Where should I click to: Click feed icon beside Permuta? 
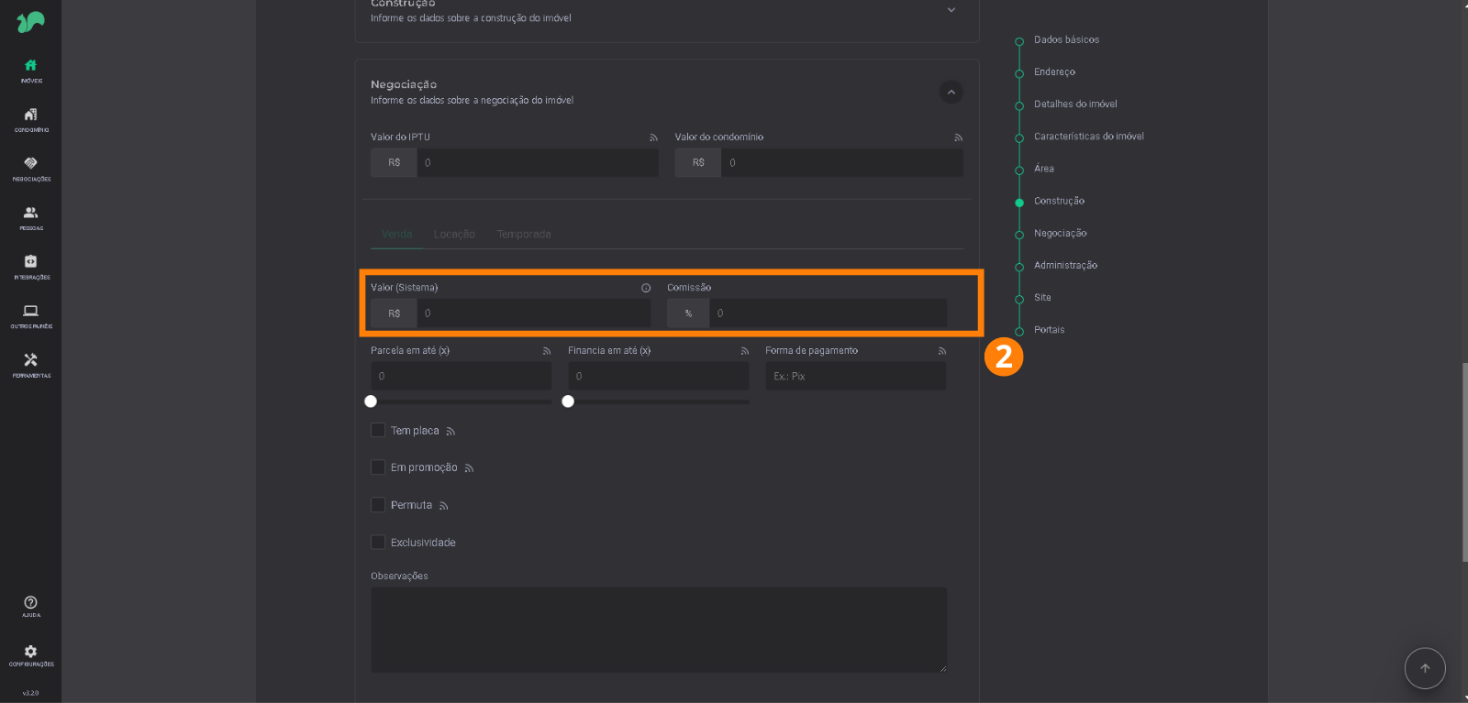point(444,506)
